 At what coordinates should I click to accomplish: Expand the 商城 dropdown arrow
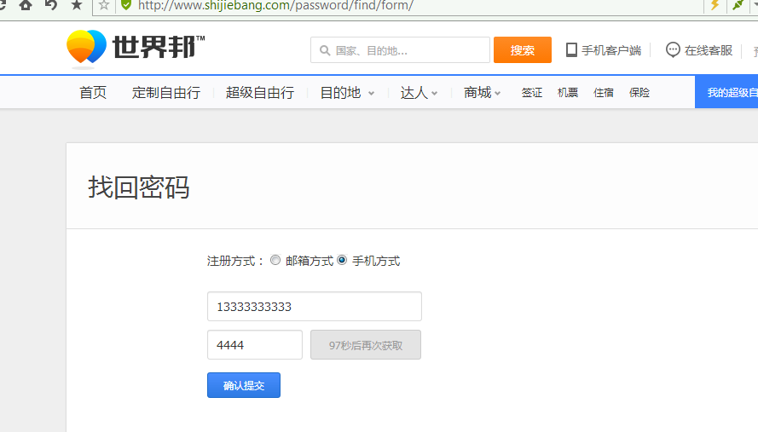497,93
